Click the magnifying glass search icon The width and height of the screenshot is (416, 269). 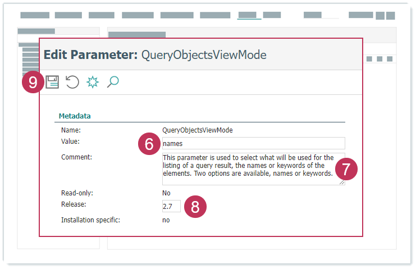tap(113, 82)
